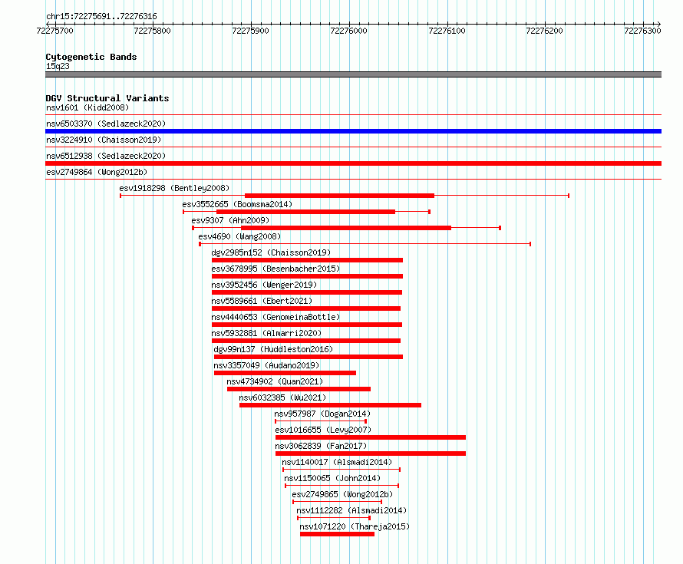Image resolution: width=683 pixels, height=564 pixels.
Task: Click the thin bracket under nsv957987 (Dogan2014)
Action: tap(321, 421)
